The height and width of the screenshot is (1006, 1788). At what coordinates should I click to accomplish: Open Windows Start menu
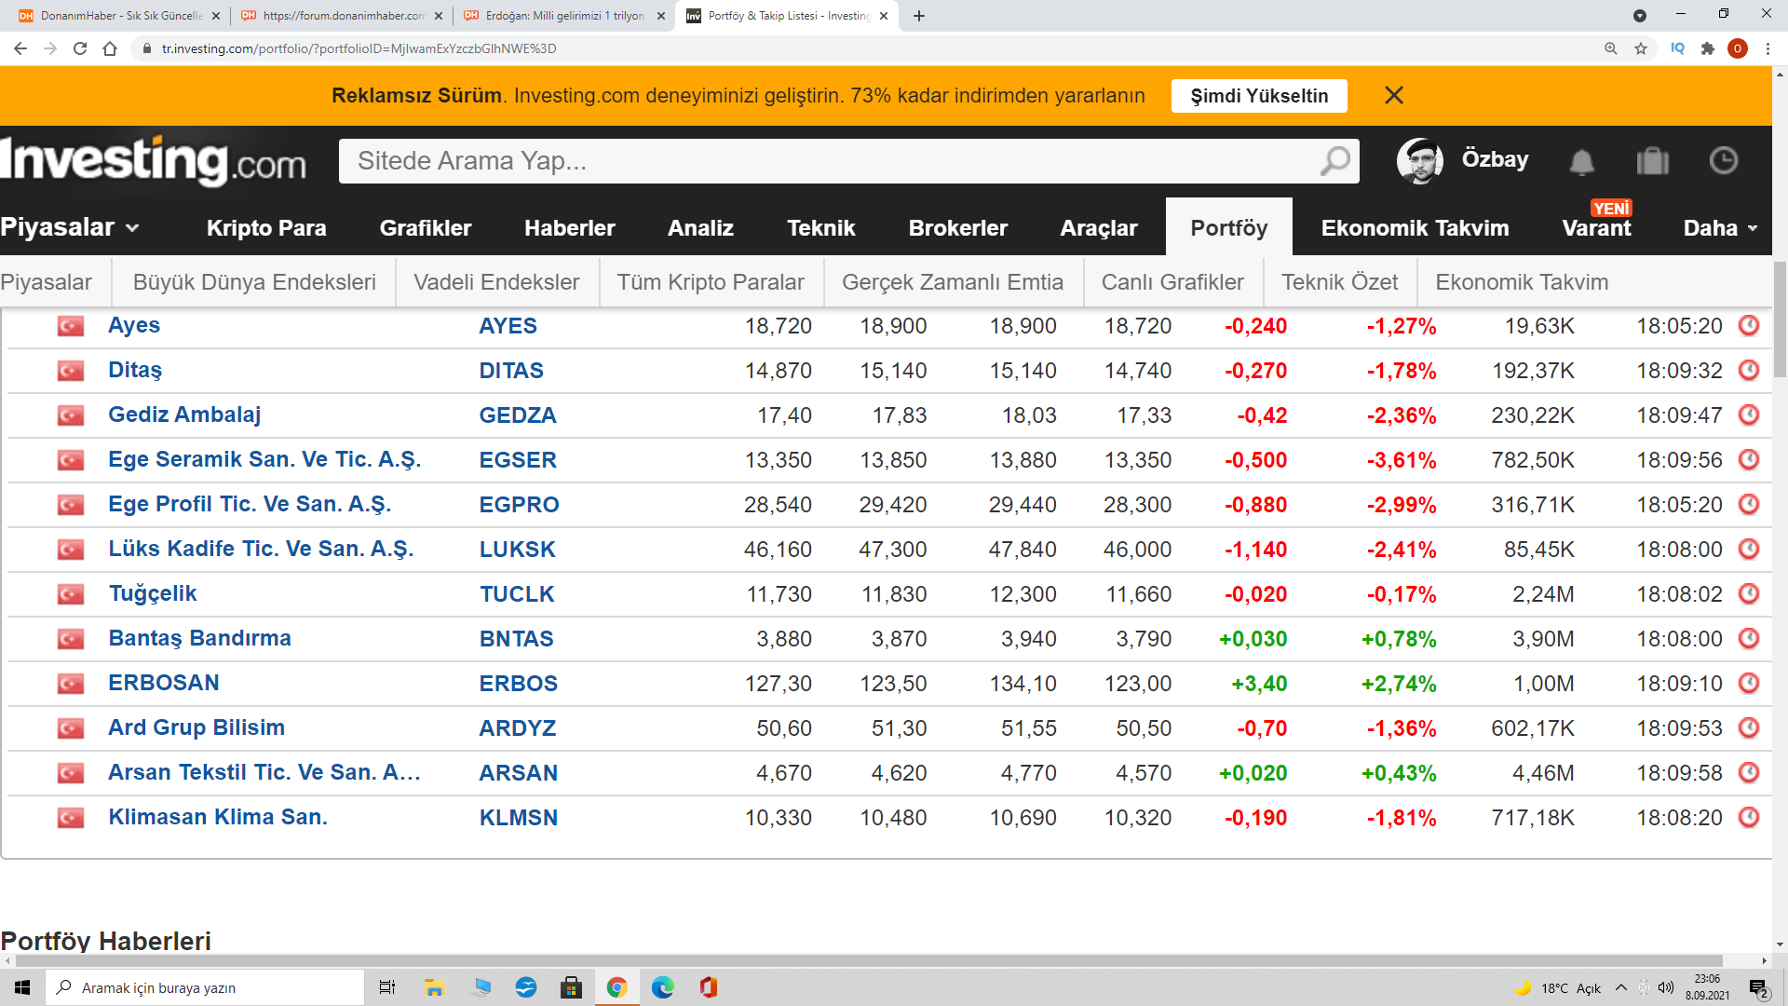point(22,987)
